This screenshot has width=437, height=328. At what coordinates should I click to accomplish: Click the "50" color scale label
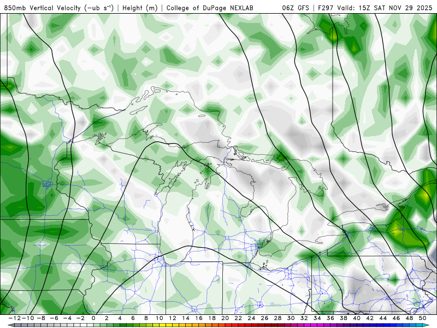(x=422, y=318)
